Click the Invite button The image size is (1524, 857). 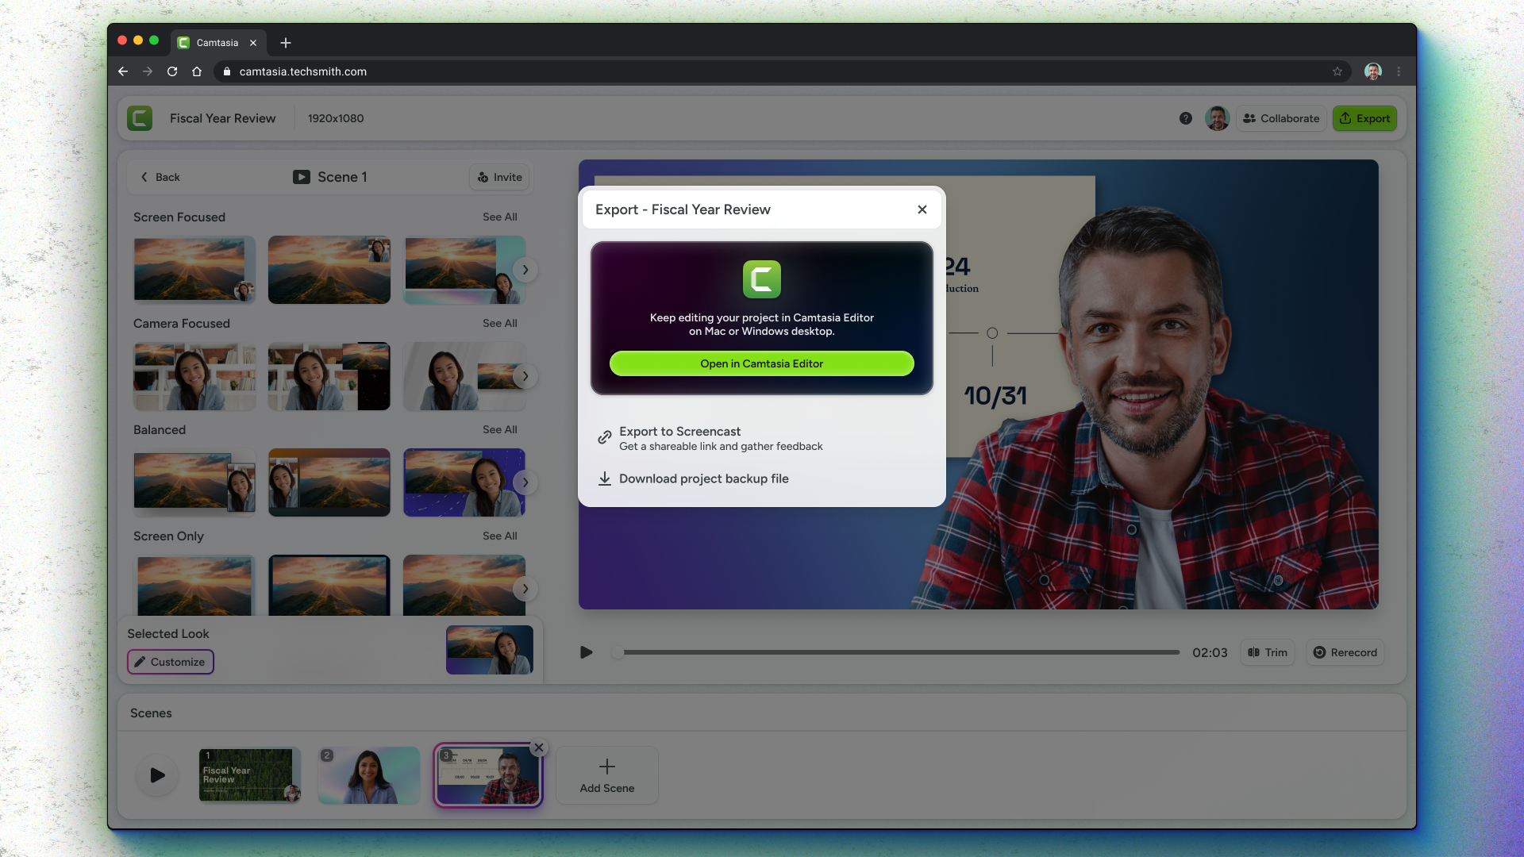click(x=499, y=177)
